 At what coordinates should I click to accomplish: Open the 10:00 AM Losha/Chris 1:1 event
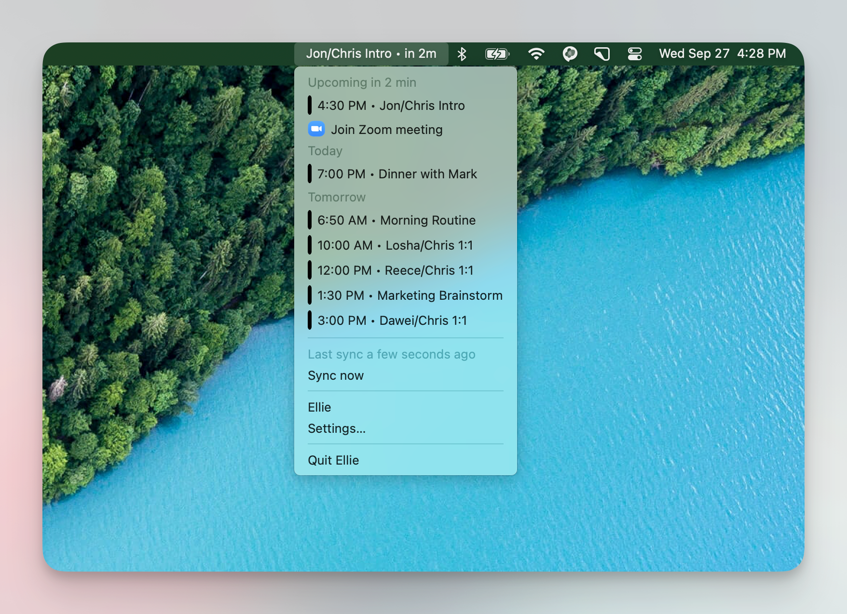click(x=406, y=245)
